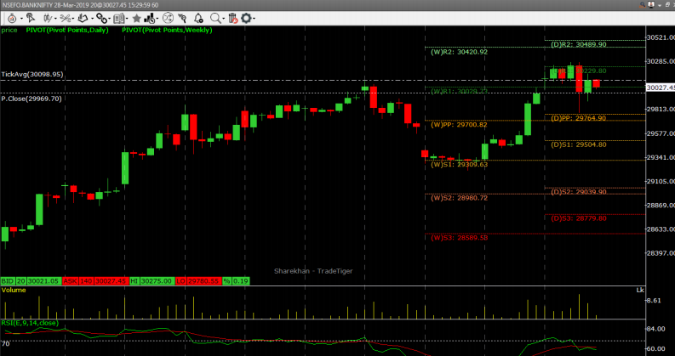Click the TickAvg(30098.95) label
Screen dimensions: 675x356
(32, 75)
